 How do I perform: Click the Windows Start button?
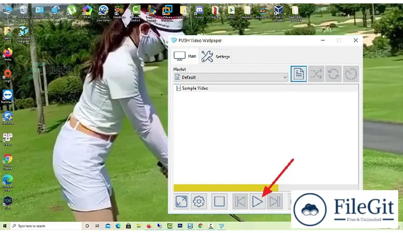5,226
